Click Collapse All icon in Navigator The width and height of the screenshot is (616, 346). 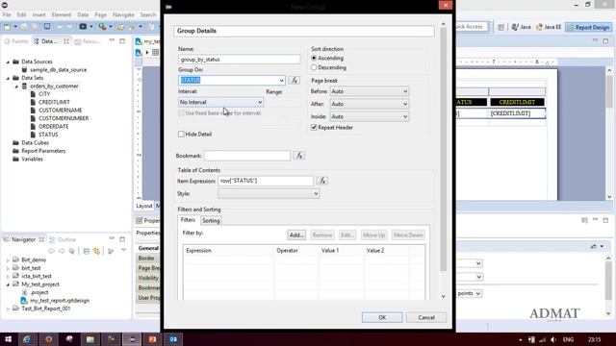(87, 251)
